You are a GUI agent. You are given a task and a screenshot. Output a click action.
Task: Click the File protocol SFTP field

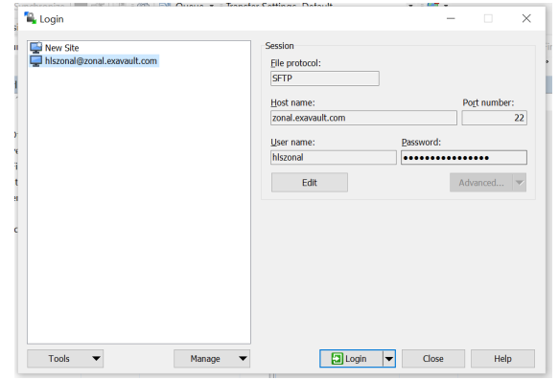click(x=324, y=78)
